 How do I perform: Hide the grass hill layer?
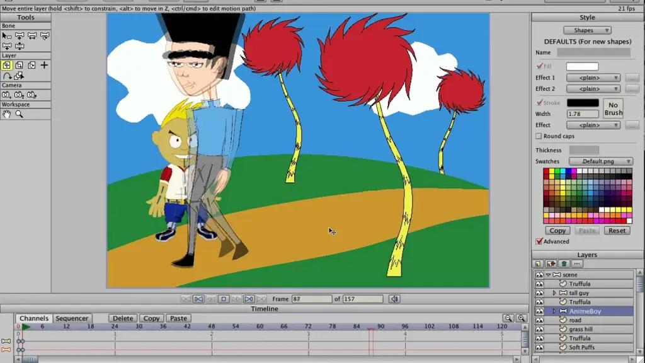pos(539,329)
